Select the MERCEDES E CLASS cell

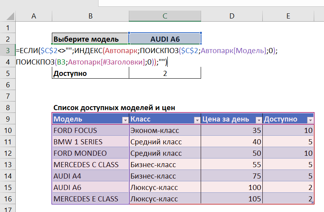pyautogui.click(x=90, y=199)
